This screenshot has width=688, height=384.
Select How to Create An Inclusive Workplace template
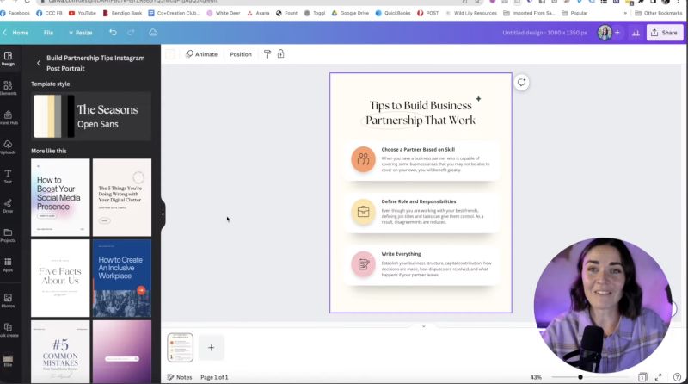coord(122,278)
